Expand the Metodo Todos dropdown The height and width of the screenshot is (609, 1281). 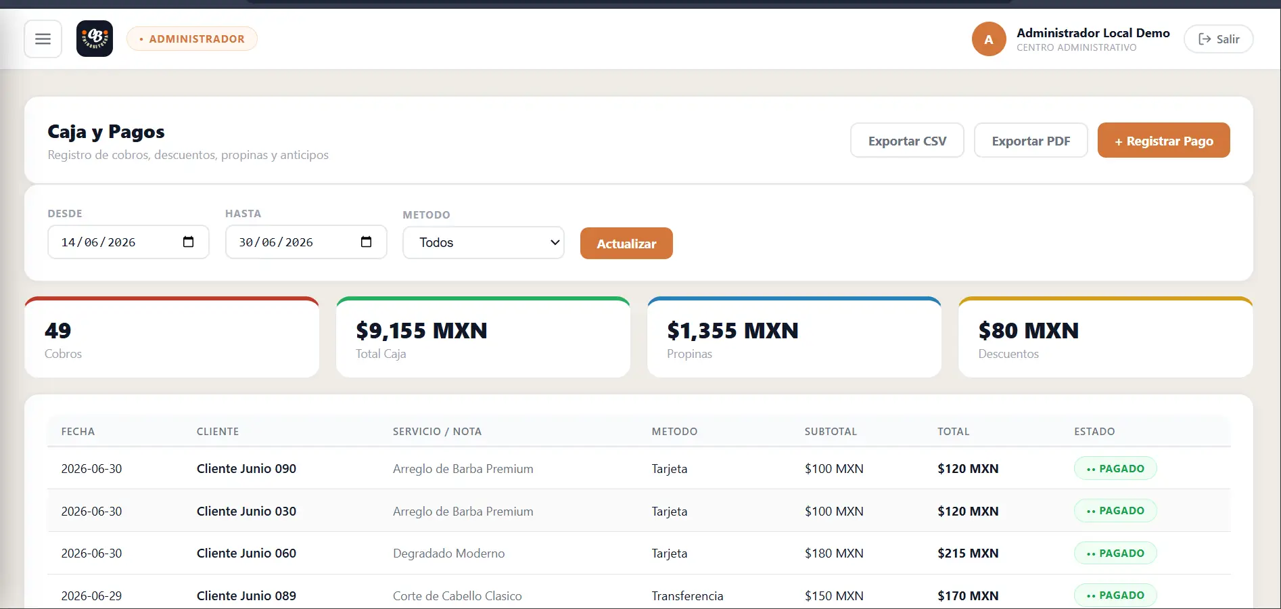click(484, 243)
